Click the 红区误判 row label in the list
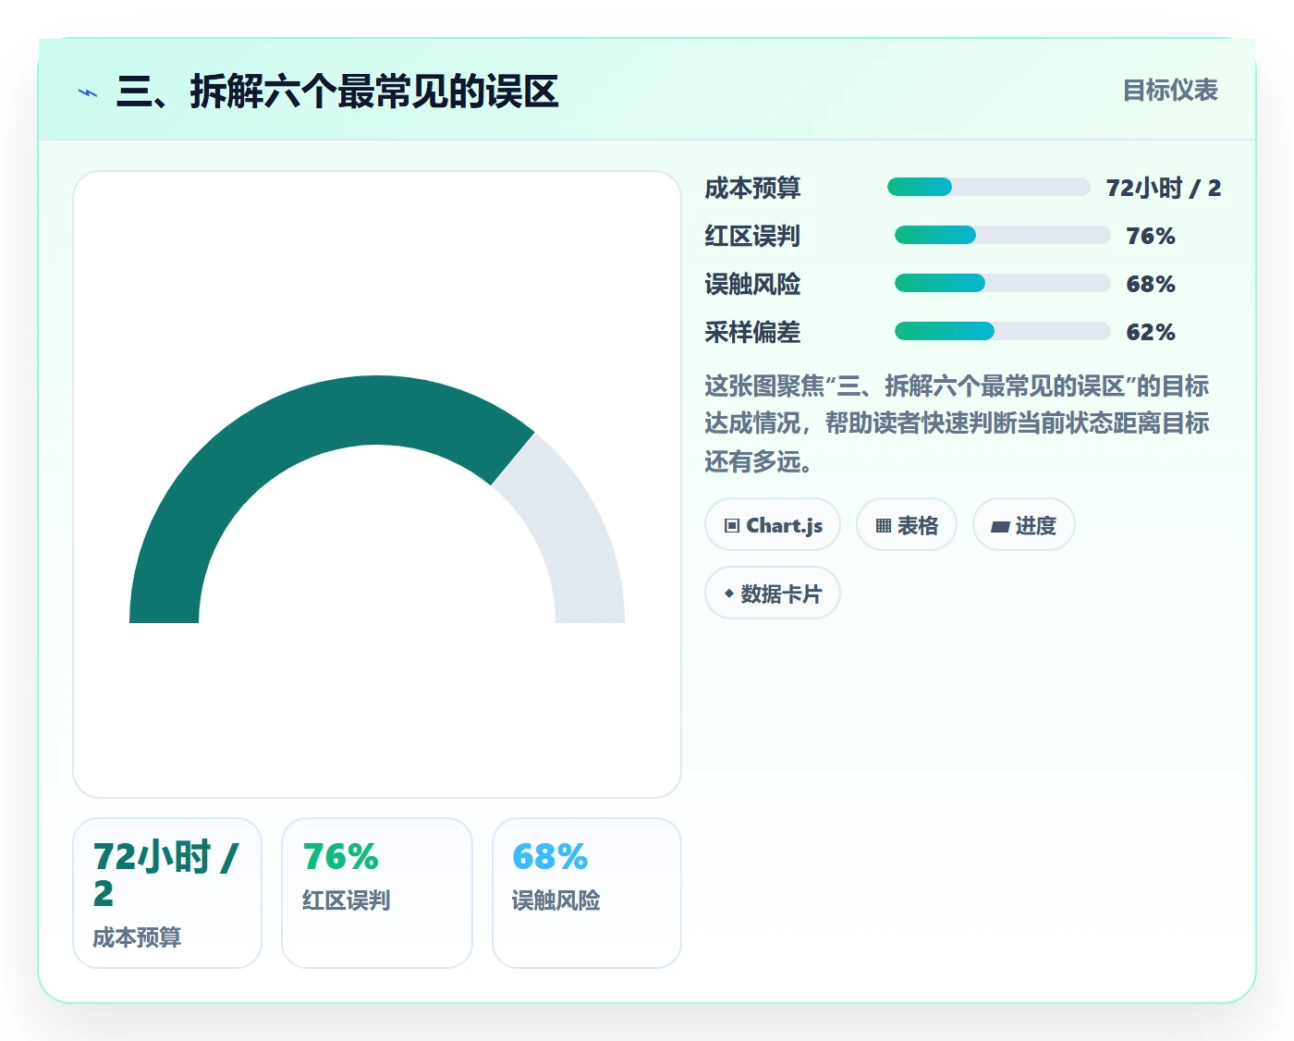1294x1041 pixels. coord(752,236)
